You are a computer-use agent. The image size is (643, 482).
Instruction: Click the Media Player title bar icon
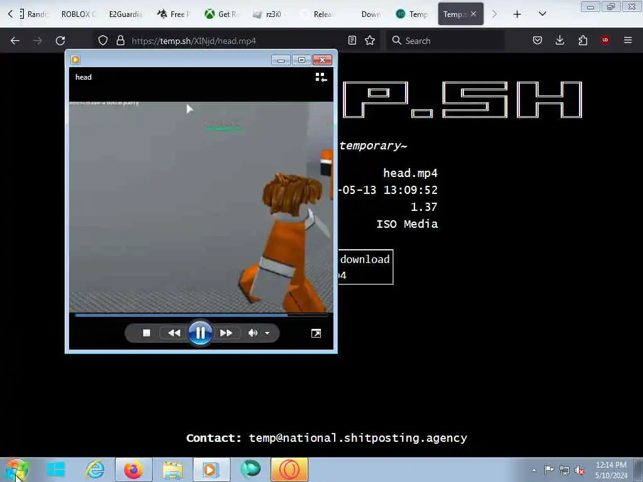(x=75, y=60)
